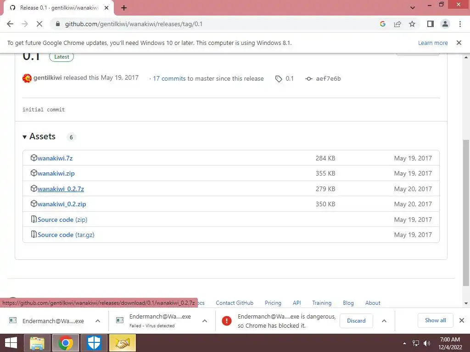Viewport: 470px width, 352px height.
Task: Open the tab search dropdown arrow
Action: [x=413, y=8]
